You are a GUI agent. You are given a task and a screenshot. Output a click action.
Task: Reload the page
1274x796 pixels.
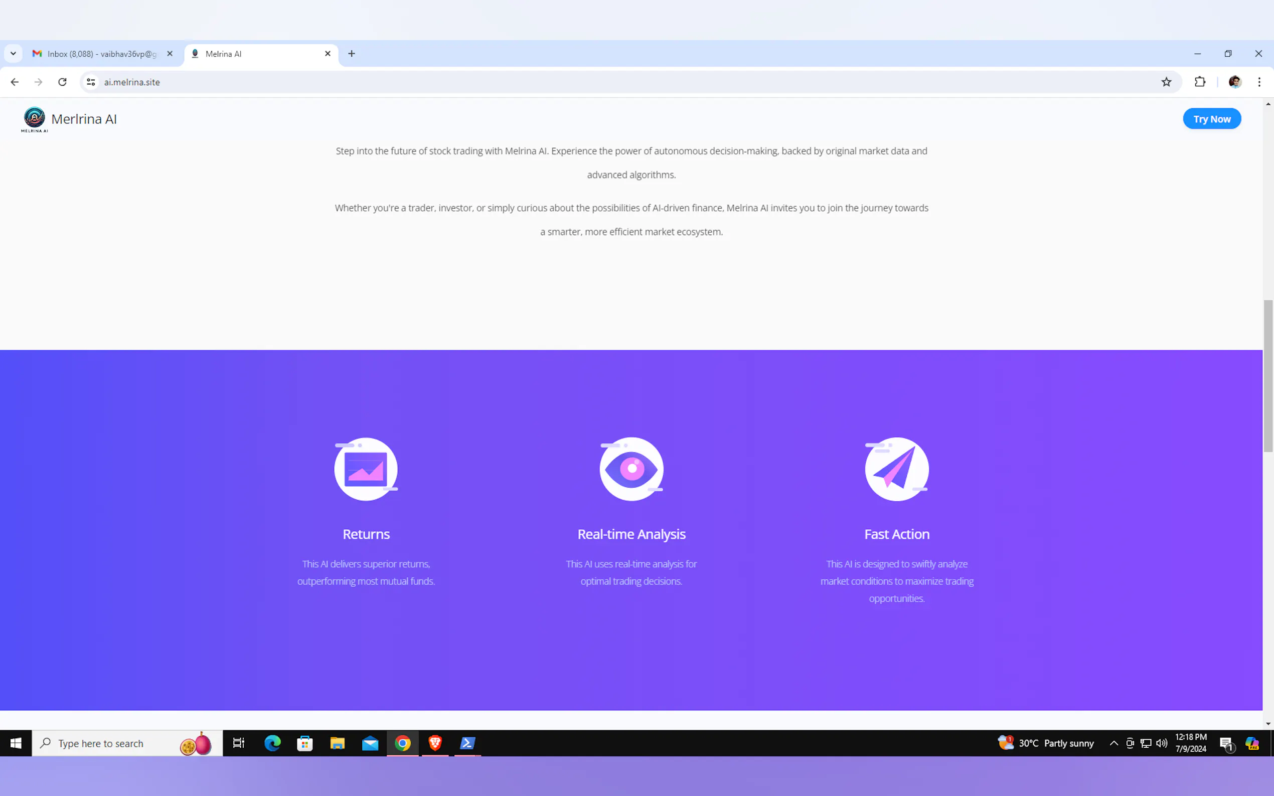pyautogui.click(x=62, y=82)
